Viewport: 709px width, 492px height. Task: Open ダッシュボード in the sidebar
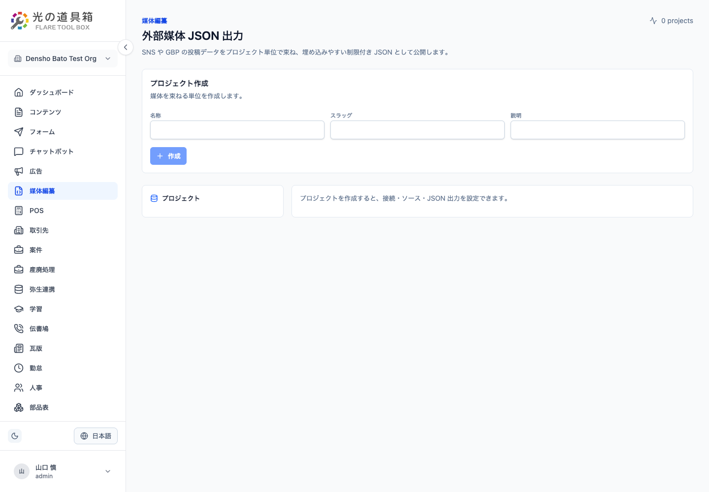pos(63,92)
